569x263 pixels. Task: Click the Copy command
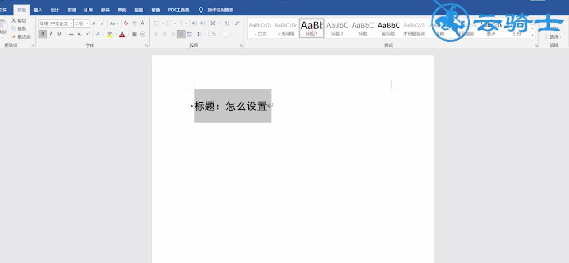[18, 29]
